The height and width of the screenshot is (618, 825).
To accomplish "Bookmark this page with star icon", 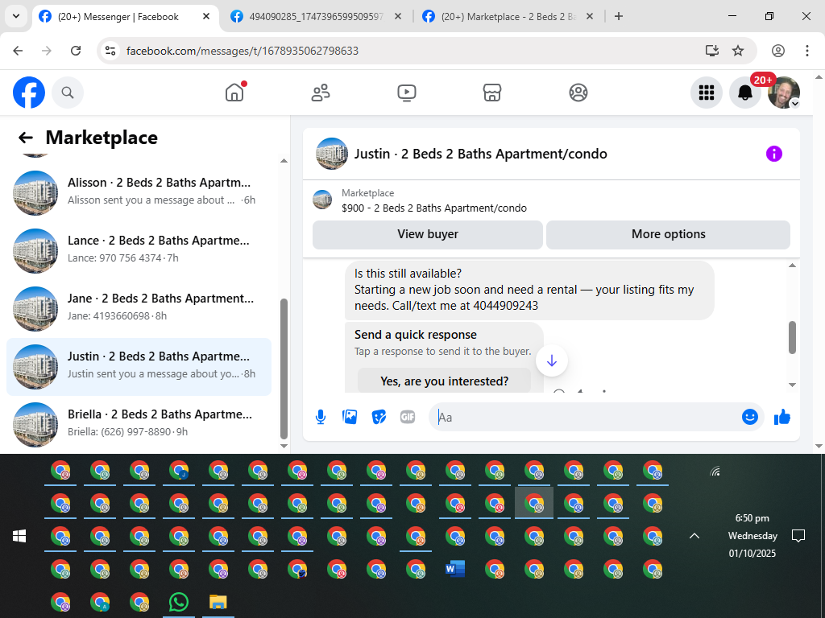I will (738, 51).
